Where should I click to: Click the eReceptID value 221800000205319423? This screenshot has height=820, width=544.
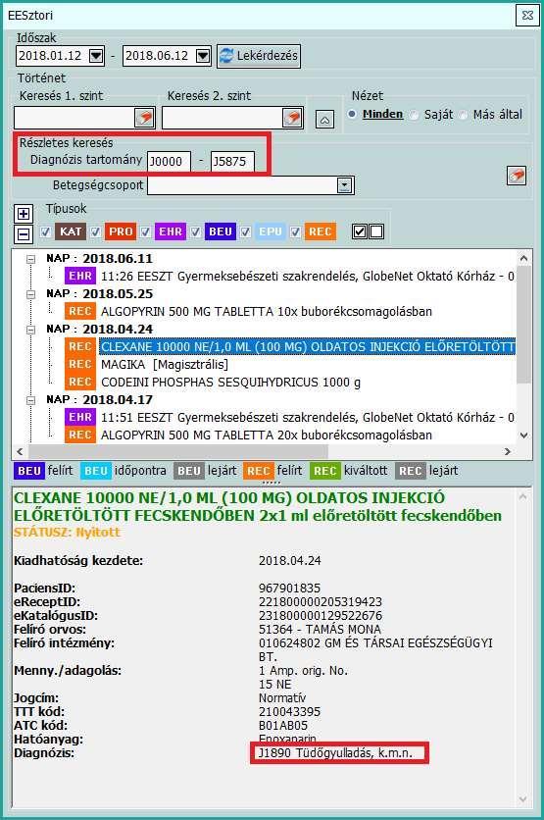tap(321, 602)
